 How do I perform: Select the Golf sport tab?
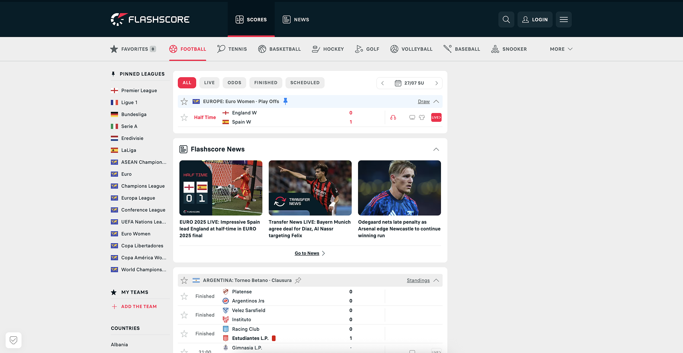point(367,49)
